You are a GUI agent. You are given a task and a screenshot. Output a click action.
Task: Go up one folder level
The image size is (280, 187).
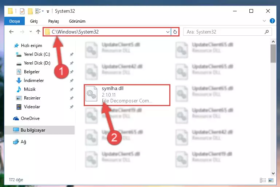click(38, 32)
